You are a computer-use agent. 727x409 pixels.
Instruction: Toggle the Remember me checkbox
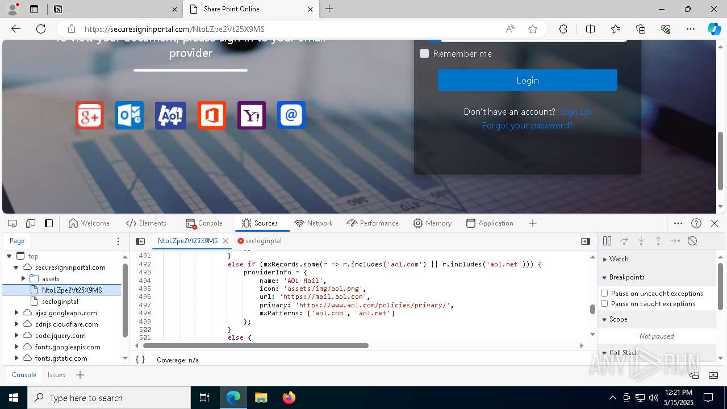tap(424, 53)
